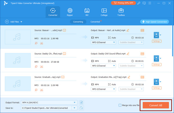The image size is (174, 113).
Task: Click the edit star icon for Graduation file
Action: 36,90
